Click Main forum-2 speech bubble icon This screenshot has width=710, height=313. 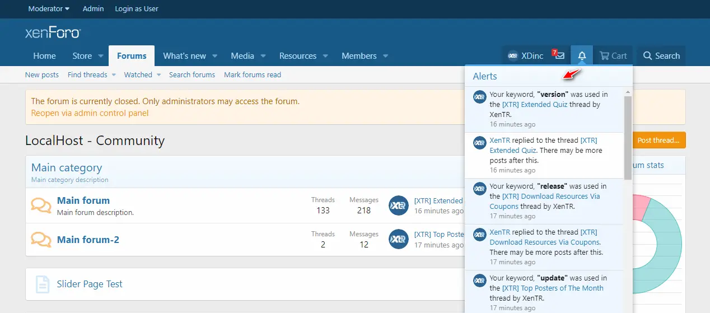[41, 240]
